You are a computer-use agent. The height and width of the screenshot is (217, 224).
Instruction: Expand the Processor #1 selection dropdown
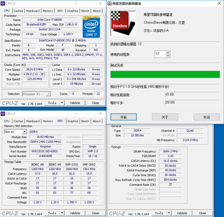(x=48, y=94)
